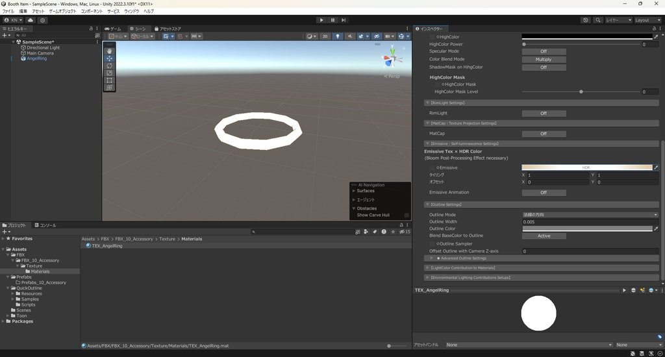Toggle grid snapping button
Viewport: 665px width, 357px height.
tap(166, 36)
